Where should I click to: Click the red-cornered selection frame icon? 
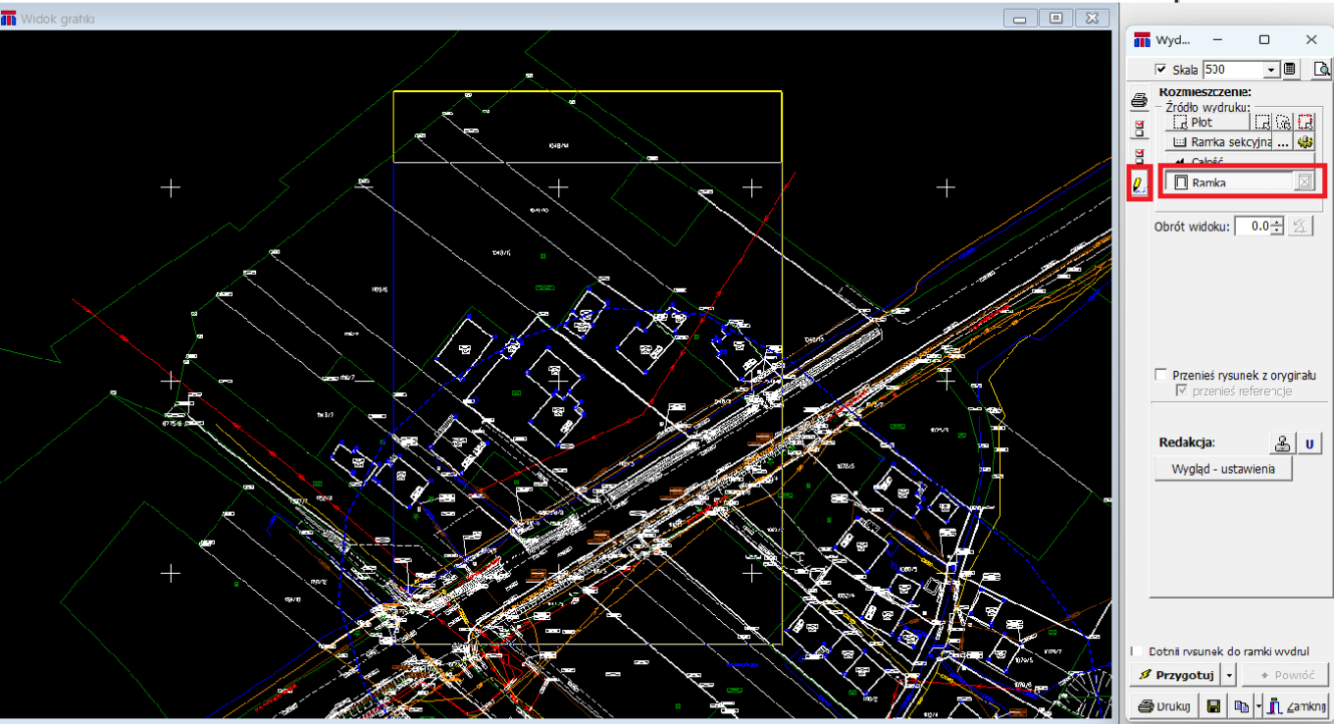point(1305,123)
